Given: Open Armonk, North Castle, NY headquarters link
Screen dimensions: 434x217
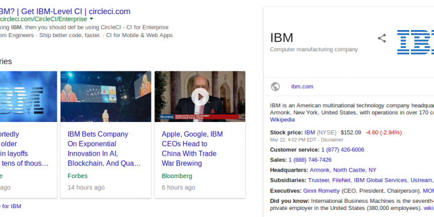Looking at the screenshot, I should (x=343, y=170).
